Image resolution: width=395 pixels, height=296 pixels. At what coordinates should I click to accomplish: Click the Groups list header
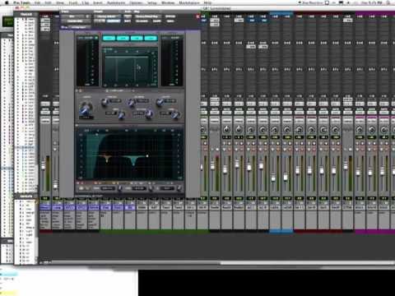click(x=26, y=197)
